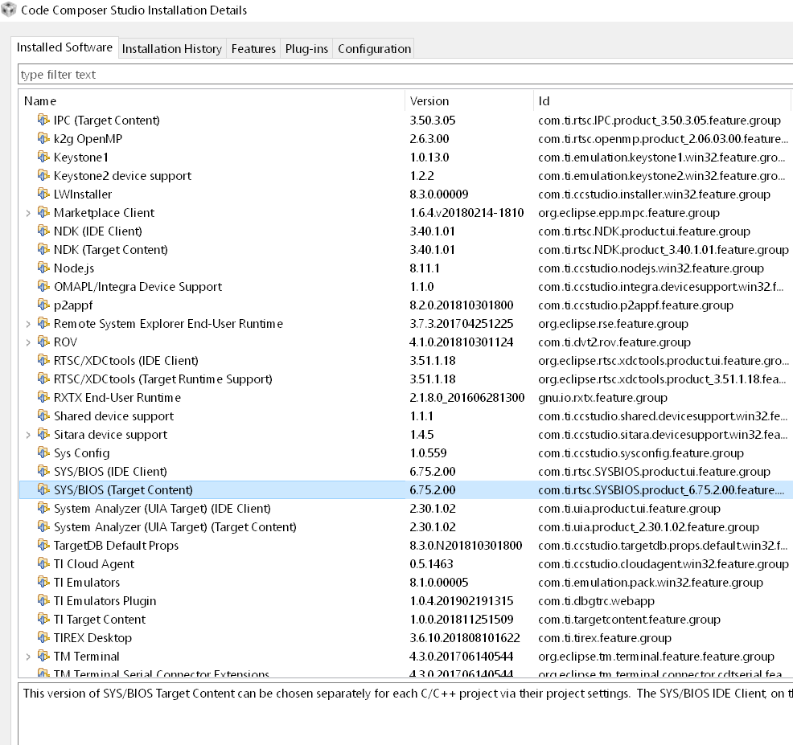This screenshot has height=745, width=793.
Task: Click the type filter text field
Action: [405, 74]
